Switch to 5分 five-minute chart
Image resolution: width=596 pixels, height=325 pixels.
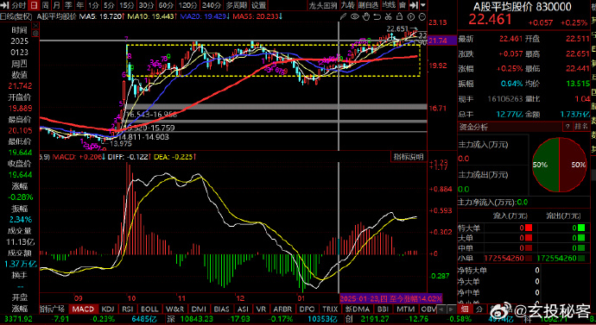[109, 5]
